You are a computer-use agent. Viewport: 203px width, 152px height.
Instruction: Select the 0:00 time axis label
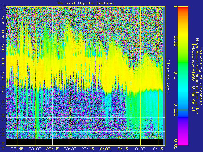tap(105, 149)
